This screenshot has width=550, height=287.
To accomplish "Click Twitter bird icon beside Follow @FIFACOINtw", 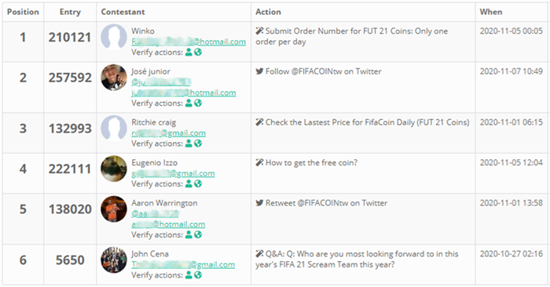I will click(259, 71).
